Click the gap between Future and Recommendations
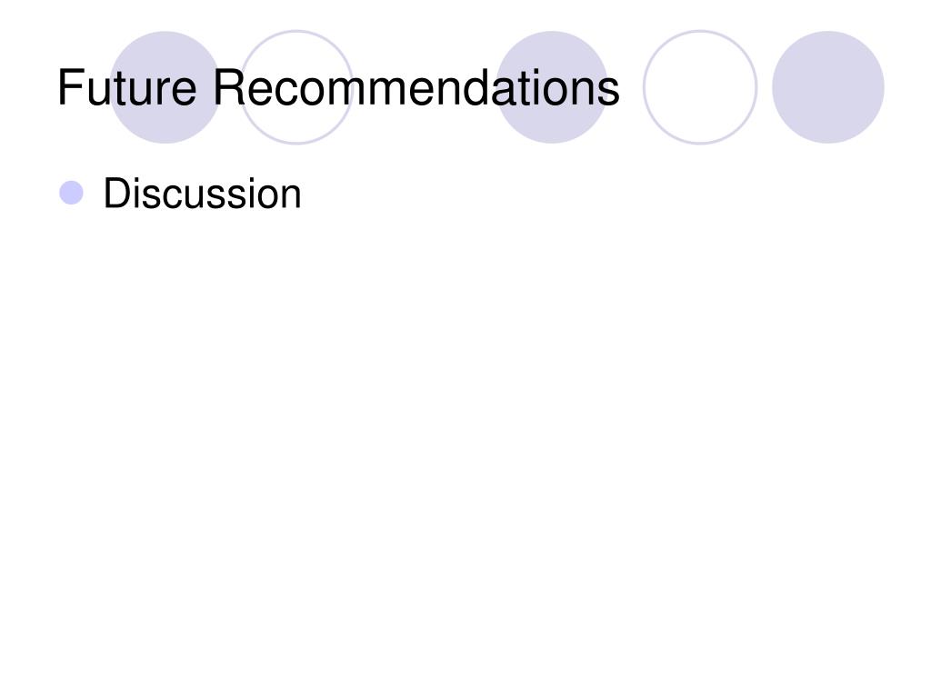The width and height of the screenshot is (931, 698). click(x=205, y=88)
